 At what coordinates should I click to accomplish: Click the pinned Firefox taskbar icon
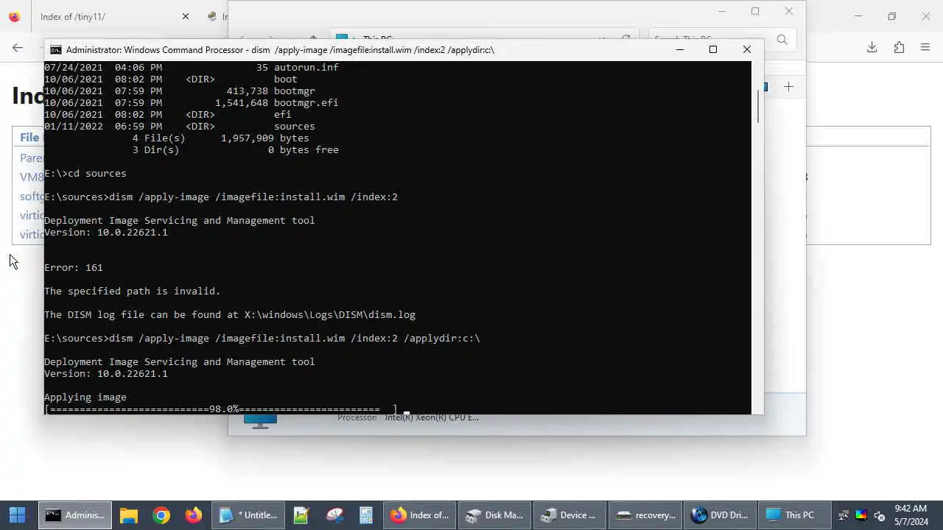click(194, 515)
